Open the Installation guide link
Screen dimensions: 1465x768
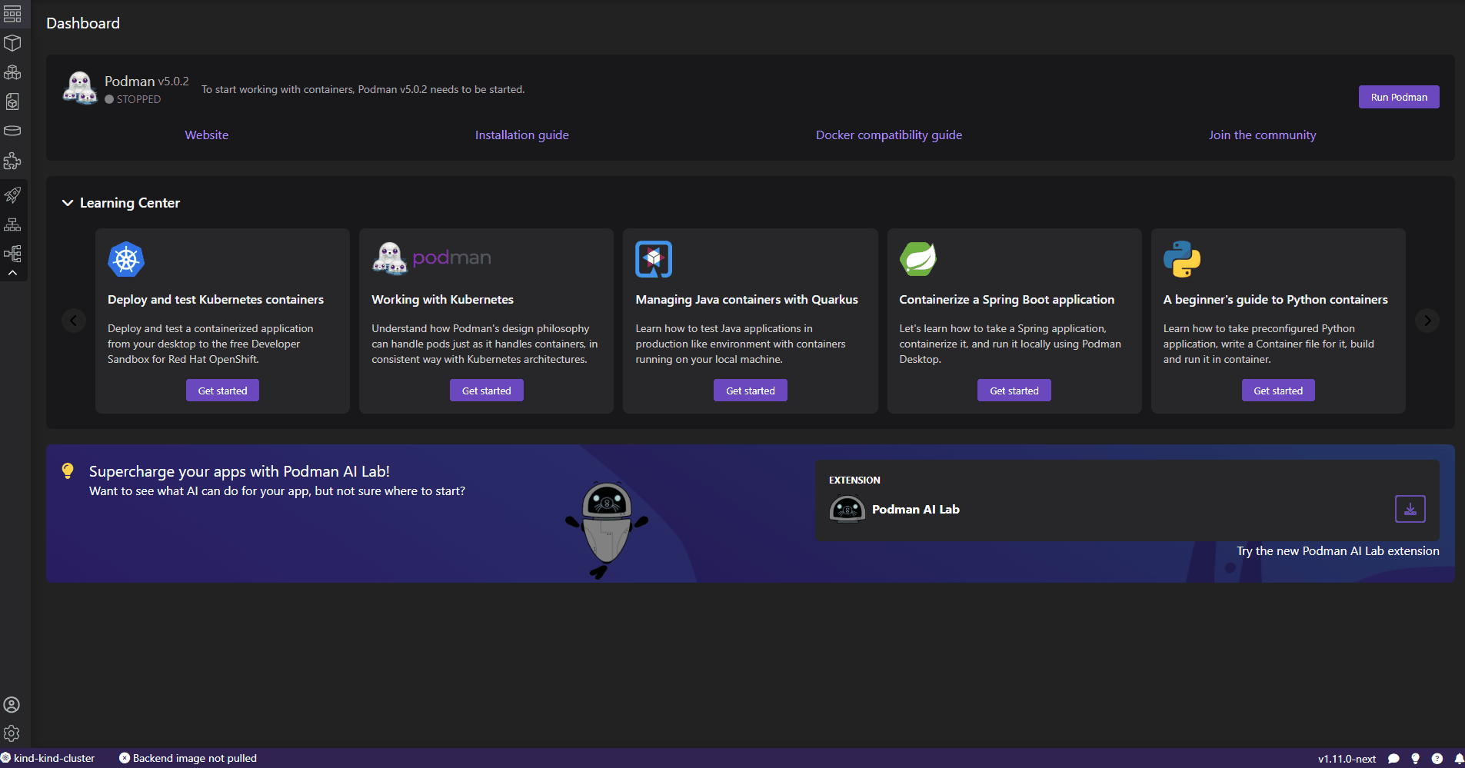(522, 135)
